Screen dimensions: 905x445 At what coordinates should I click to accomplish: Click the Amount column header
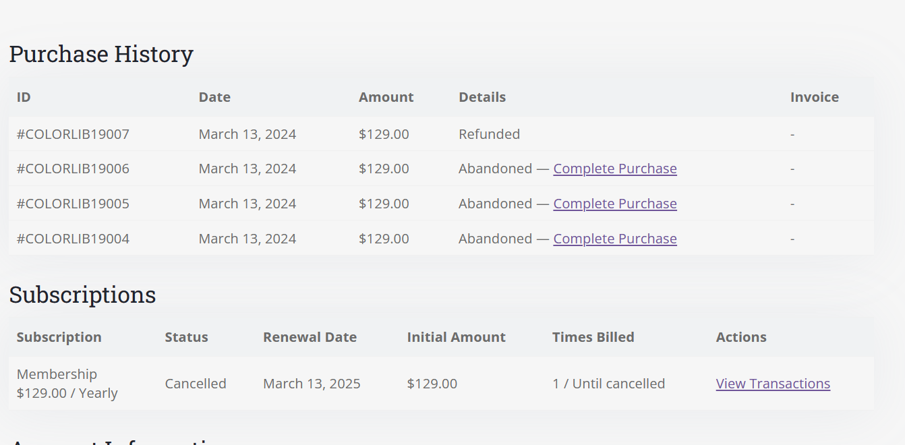[386, 97]
